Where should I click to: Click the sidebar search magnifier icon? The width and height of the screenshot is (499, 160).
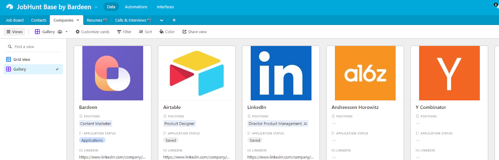point(10,47)
